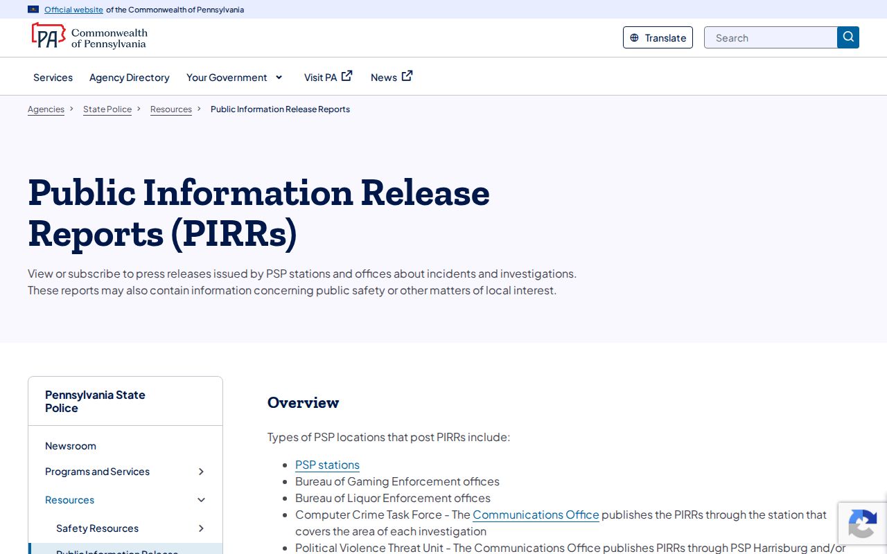This screenshot has height=554, width=887.
Task: Go to Visit PA in navigation
Action: [320, 78]
